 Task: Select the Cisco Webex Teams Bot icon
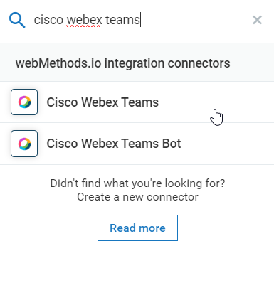point(24,144)
